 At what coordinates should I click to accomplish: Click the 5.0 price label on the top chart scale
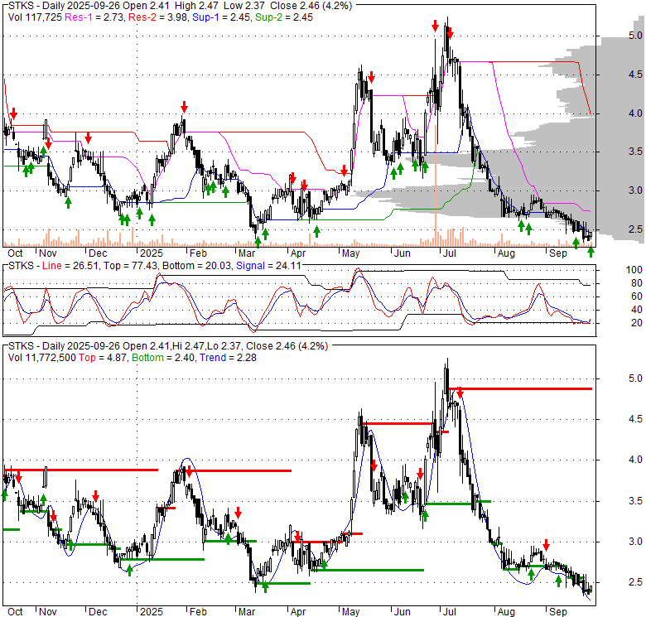pyautogui.click(x=635, y=36)
